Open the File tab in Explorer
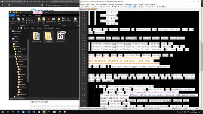Screen dimensions: 203x114 point(12,15)
